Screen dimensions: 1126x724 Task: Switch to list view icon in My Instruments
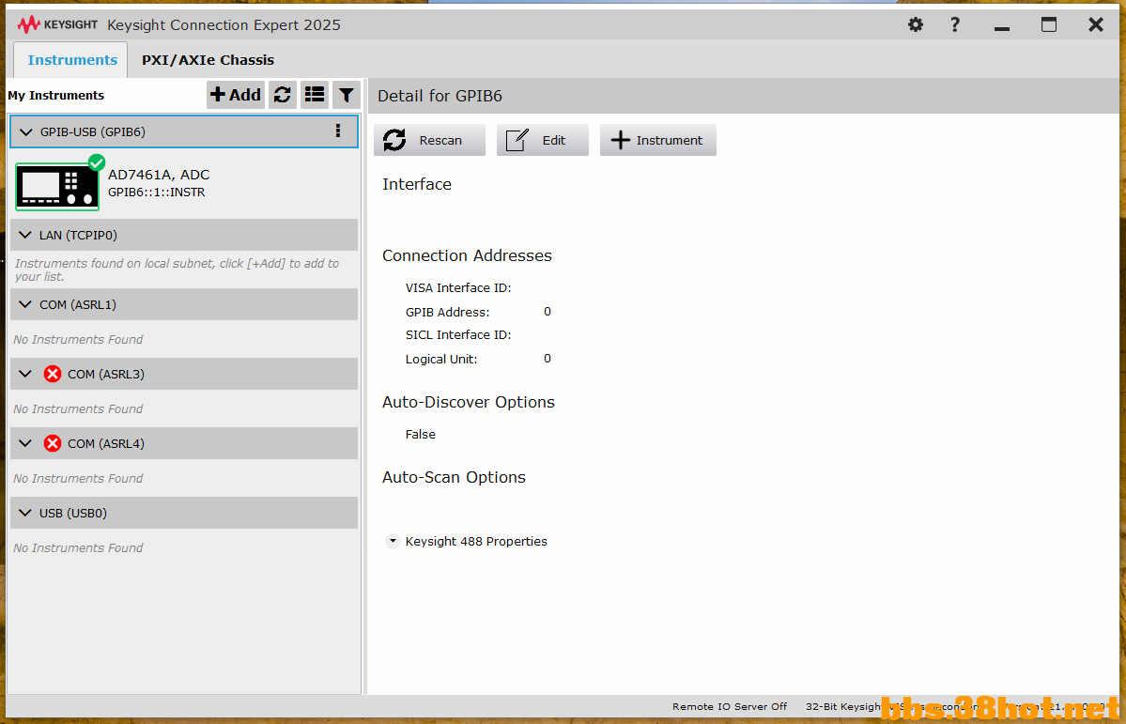[x=315, y=95]
